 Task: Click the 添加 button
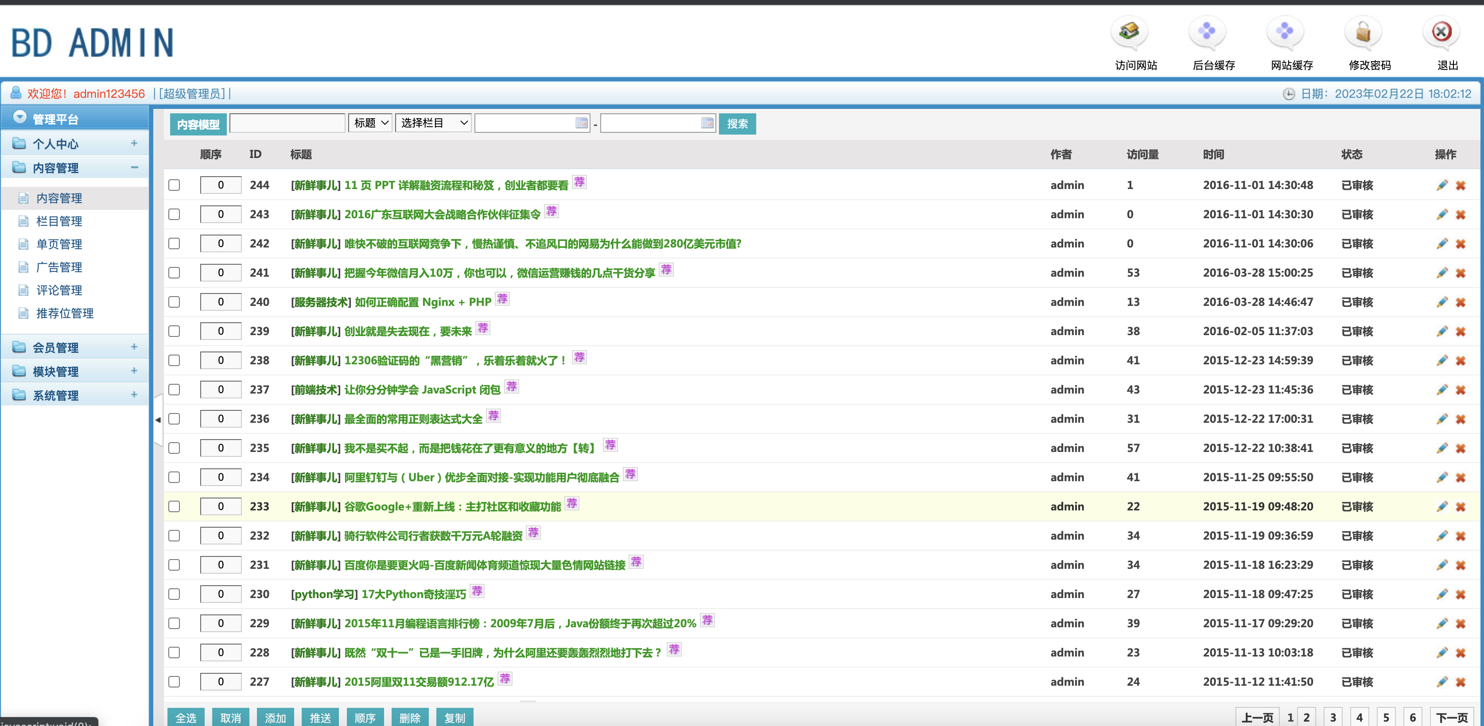276,717
